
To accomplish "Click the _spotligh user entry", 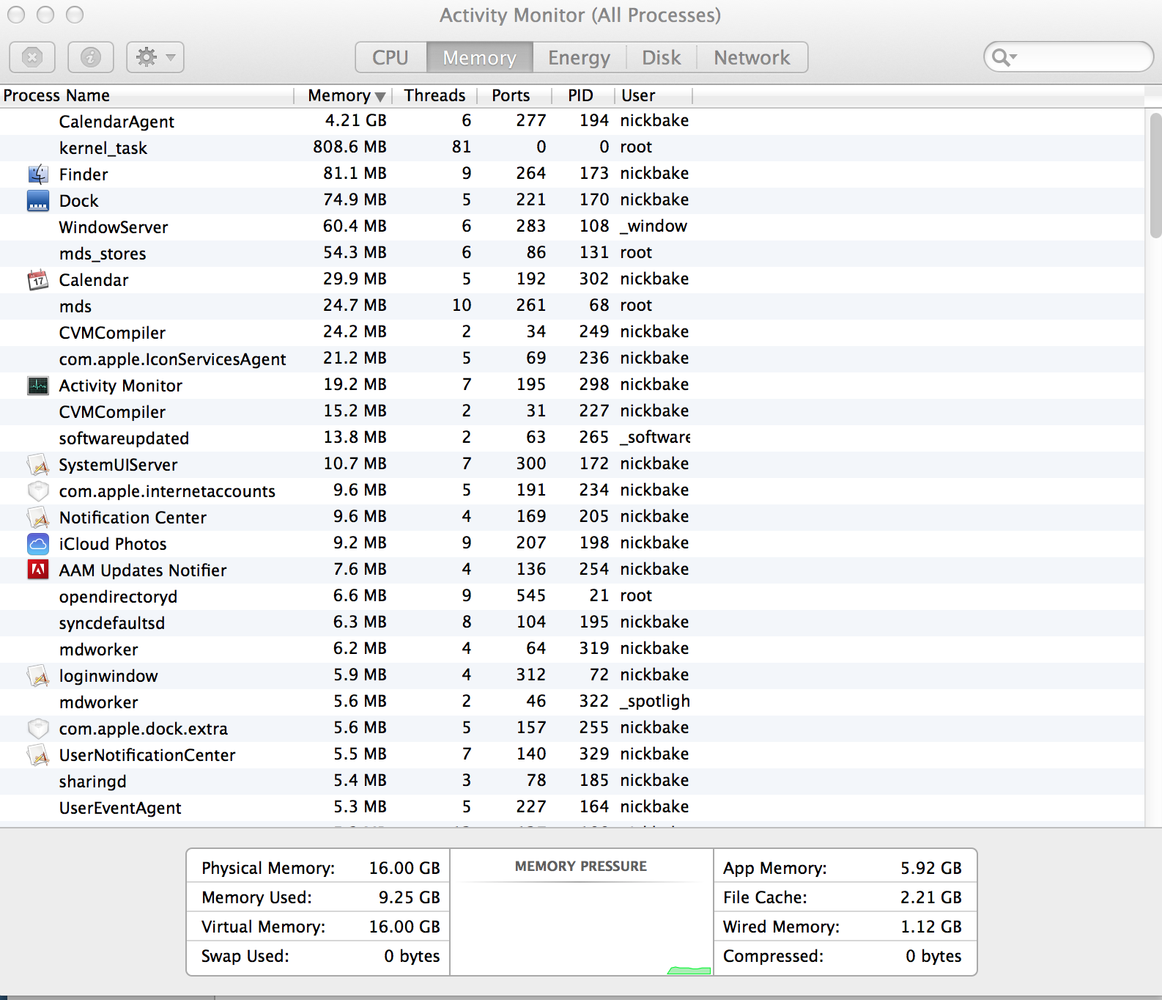I will coord(655,701).
